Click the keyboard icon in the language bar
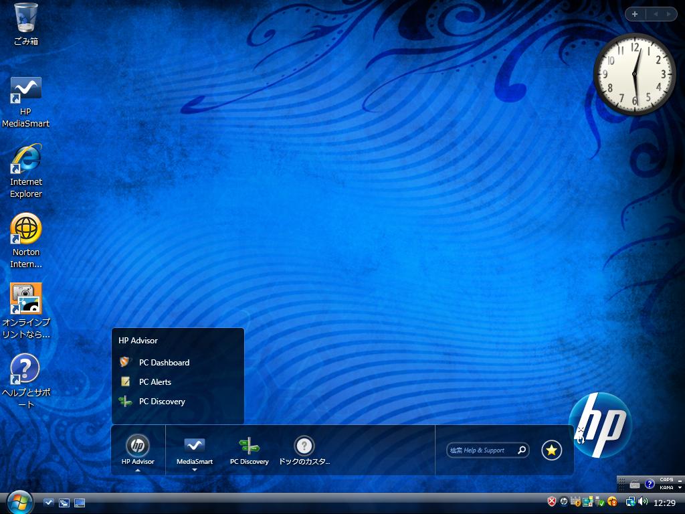 pyautogui.click(x=635, y=484)
